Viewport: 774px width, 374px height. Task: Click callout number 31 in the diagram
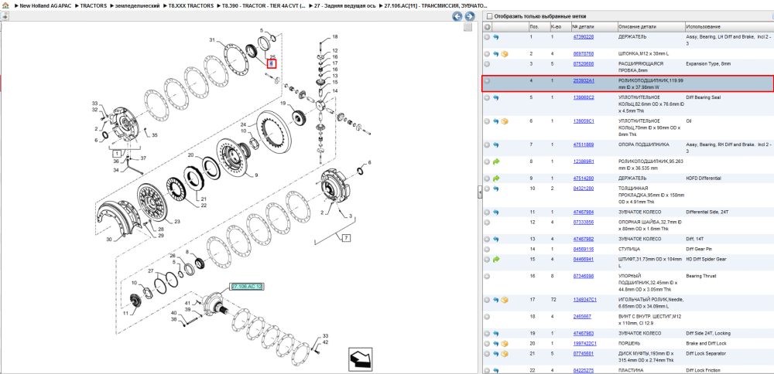[x=212, y=39]
